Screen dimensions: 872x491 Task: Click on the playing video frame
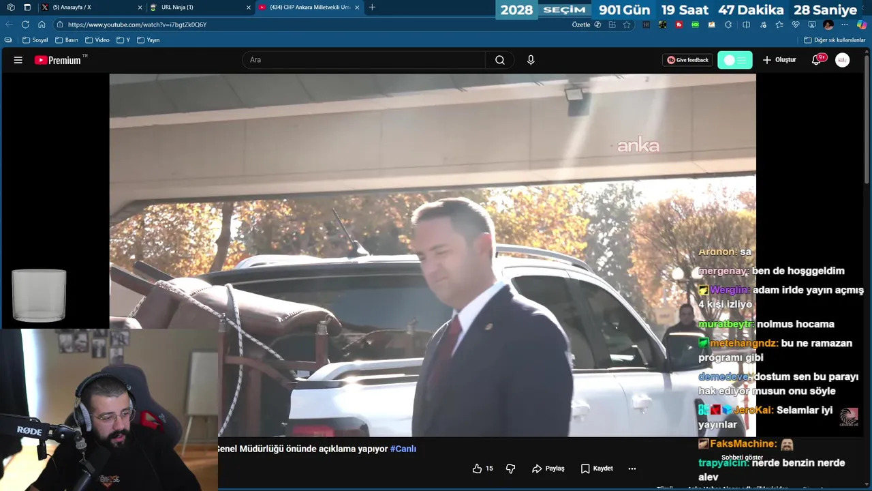click(433, 255)
